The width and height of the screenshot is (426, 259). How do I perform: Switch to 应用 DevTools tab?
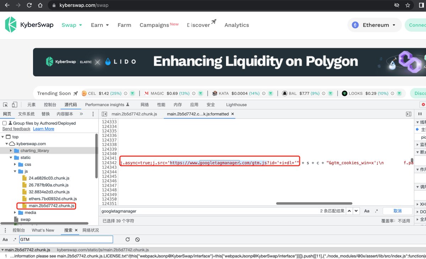(194, 105)
